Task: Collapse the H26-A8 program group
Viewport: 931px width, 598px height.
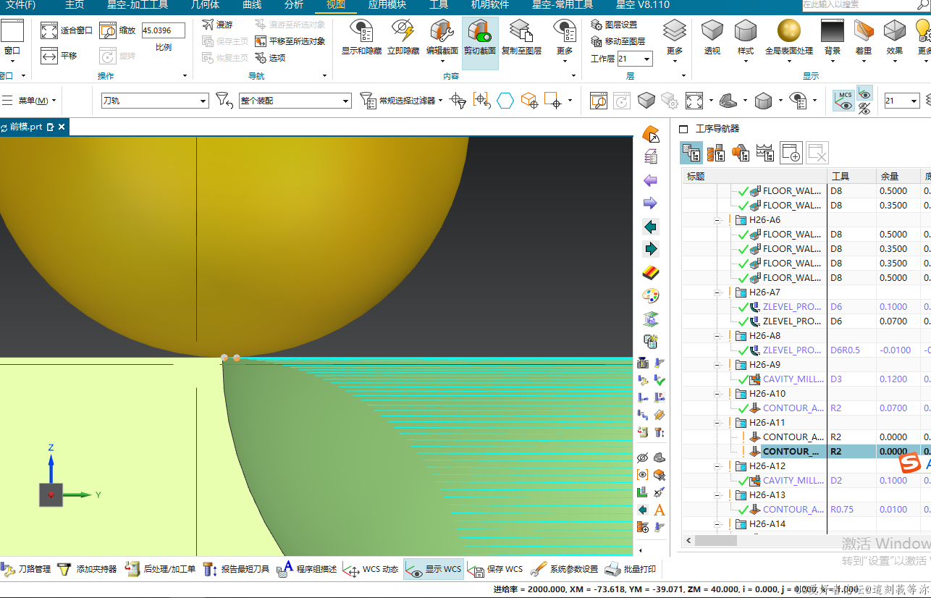Action: pos(717,336)
